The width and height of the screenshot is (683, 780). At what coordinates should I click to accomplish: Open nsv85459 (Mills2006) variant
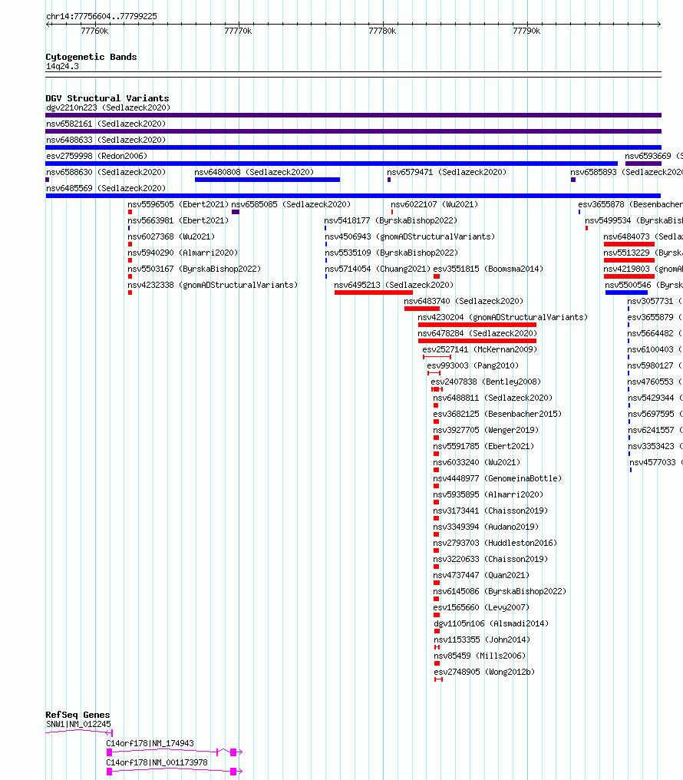point(480,656)
